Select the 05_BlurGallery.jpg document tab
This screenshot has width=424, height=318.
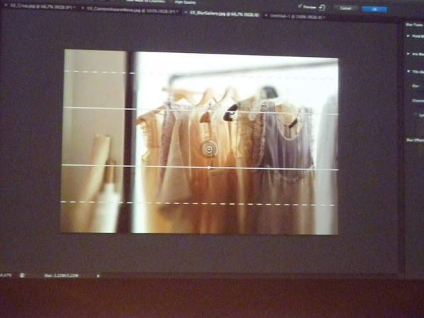coord(224,14)
